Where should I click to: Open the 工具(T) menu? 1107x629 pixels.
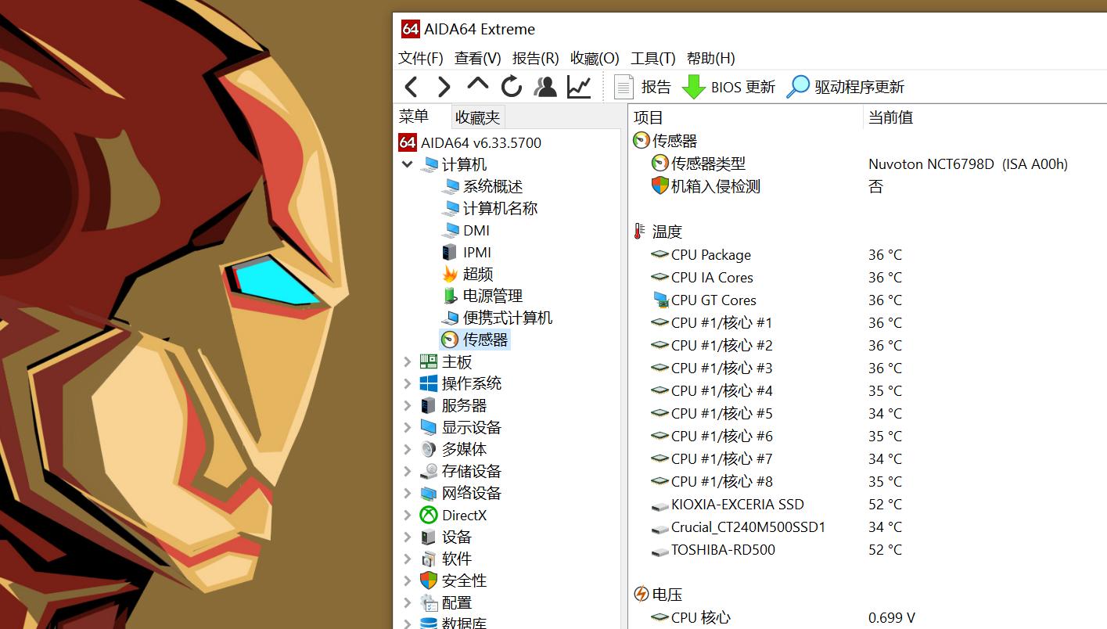pyautogui.click(x=653, y=58)
